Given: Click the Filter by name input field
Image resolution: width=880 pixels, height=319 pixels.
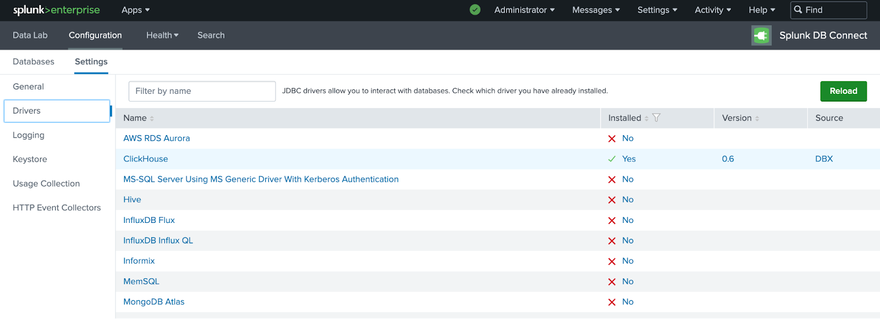Looking at the screenshot, I should click(x=202, y=91).
